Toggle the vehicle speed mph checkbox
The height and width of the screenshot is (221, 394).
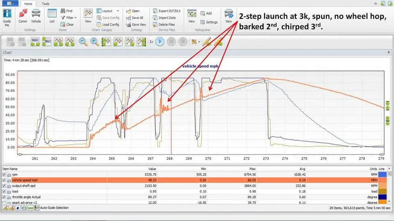[4, 180]
